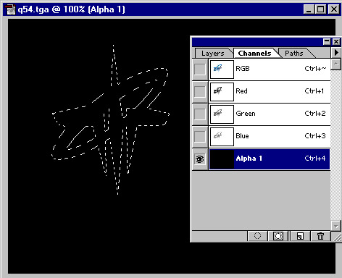The image size is (342, 278).
Task: Create new channel with page icon
Action: point(300,236)
